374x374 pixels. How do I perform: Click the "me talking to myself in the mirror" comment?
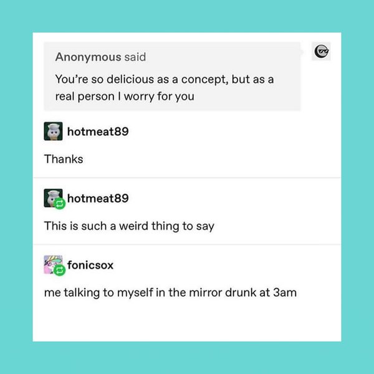tap(170, 293)
